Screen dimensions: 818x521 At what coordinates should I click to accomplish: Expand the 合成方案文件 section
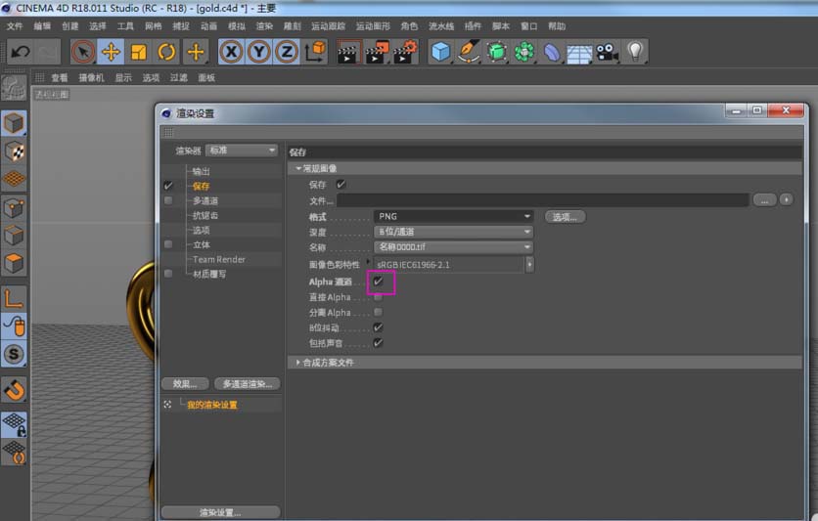[298, 363]
